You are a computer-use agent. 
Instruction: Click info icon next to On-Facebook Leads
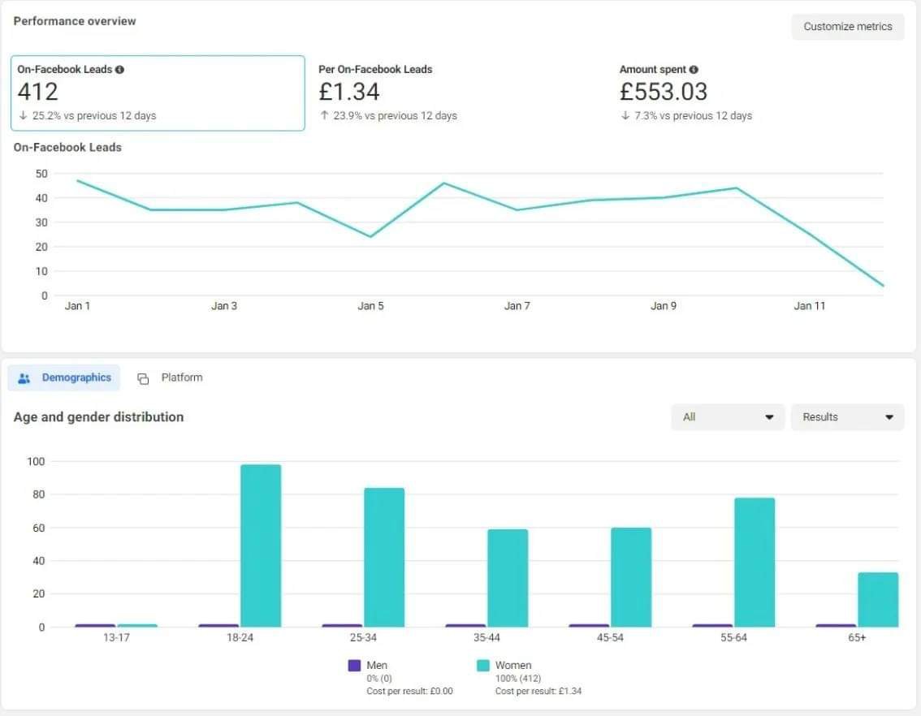coord(119,70)
